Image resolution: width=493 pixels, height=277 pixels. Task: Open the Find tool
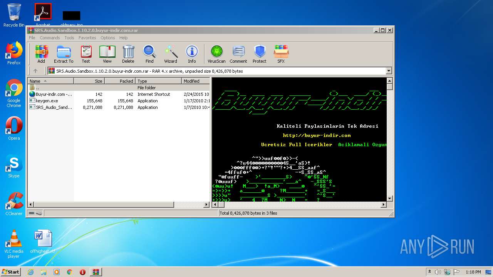pos(149,54)
